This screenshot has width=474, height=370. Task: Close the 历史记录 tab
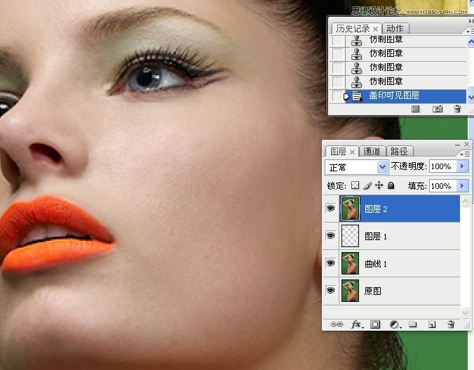(375, 29)
